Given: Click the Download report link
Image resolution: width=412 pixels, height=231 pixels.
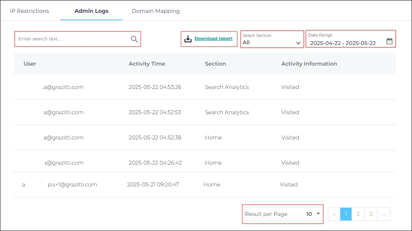Looking at the screenshot, I should [213, 39].
